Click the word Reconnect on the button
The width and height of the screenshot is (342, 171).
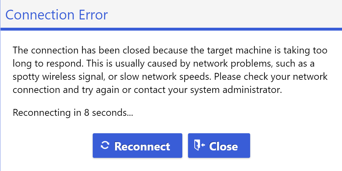click(x=142, y=146)
